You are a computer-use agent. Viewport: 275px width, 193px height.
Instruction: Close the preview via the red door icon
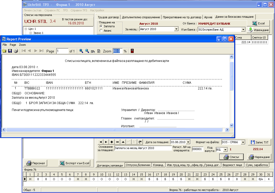[x=132, y=51]
